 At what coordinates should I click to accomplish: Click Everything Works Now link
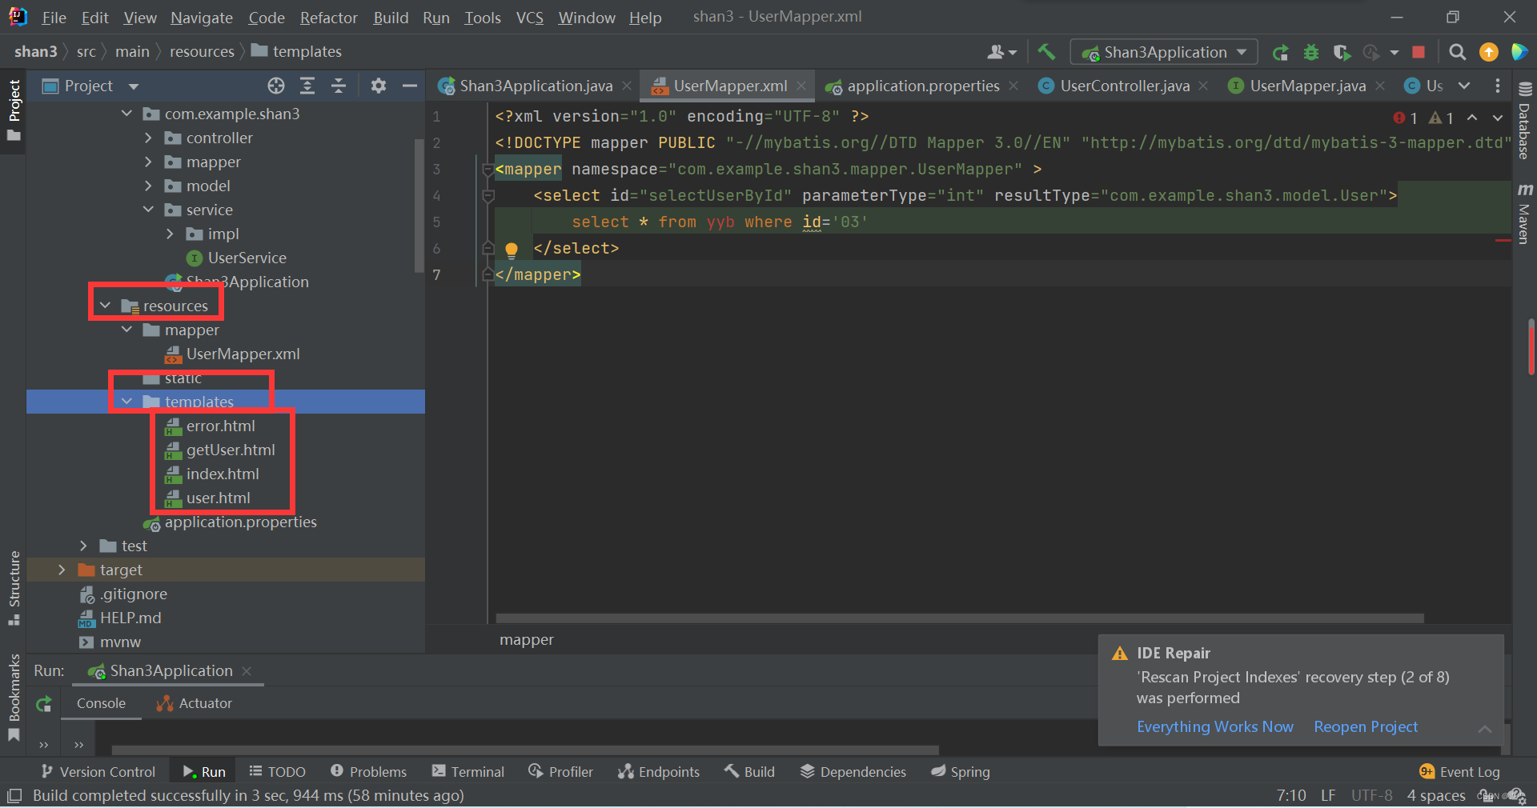tap(1214, 726)
